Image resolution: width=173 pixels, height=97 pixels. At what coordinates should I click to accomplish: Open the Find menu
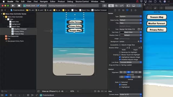tap(35, 2)
